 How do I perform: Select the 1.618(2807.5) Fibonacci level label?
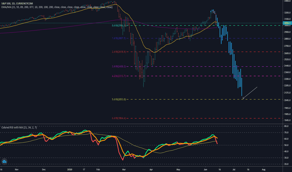point(119,38)
